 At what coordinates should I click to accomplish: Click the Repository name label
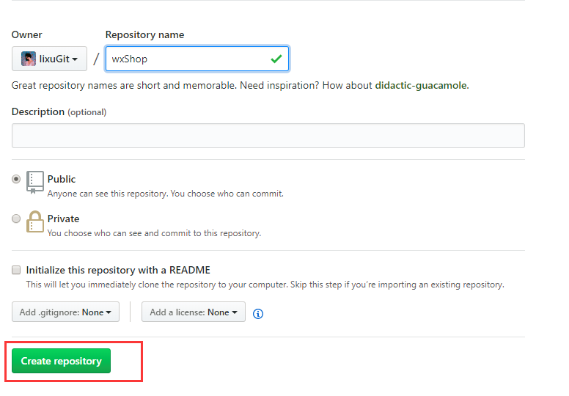click(144, 34)
